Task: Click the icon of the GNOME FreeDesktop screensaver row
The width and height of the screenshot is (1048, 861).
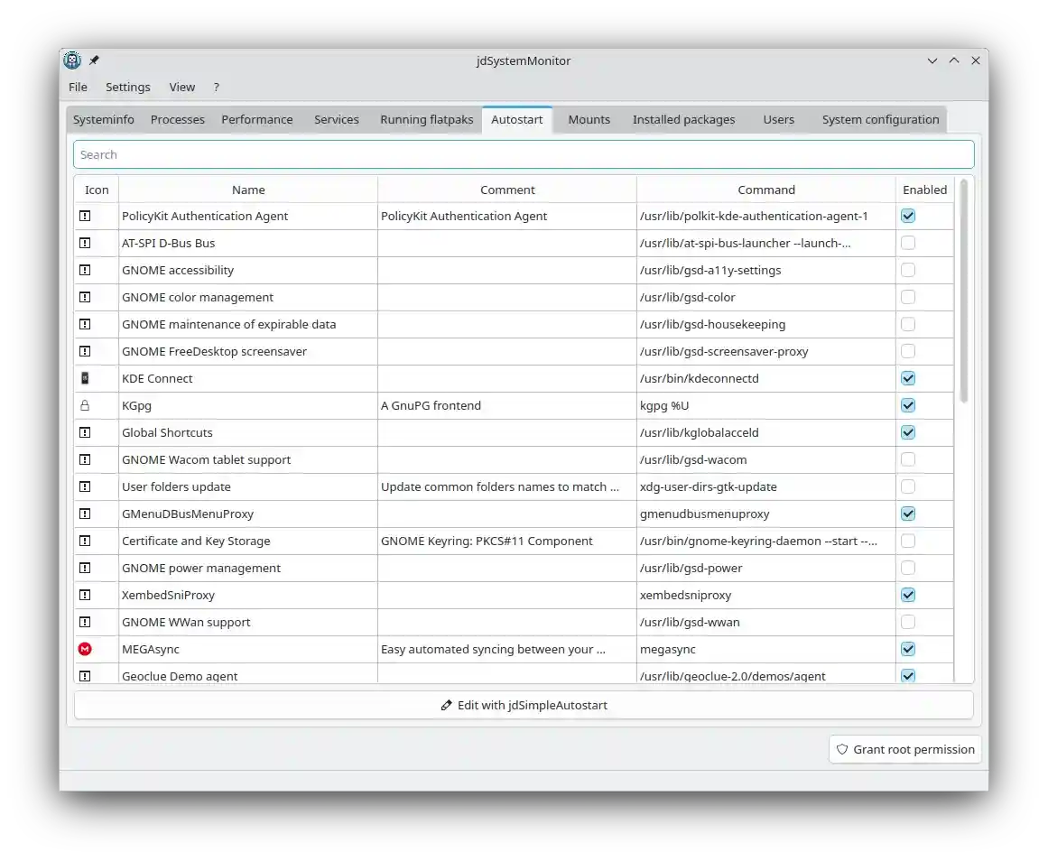Action: tap(85, 351)
